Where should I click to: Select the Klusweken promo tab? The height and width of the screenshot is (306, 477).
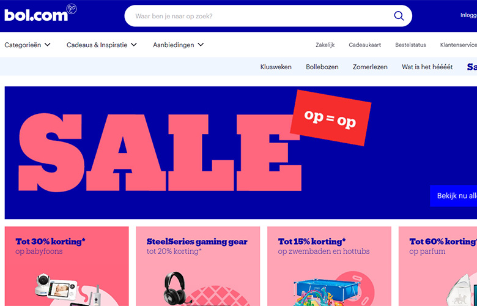click(276, 67)
